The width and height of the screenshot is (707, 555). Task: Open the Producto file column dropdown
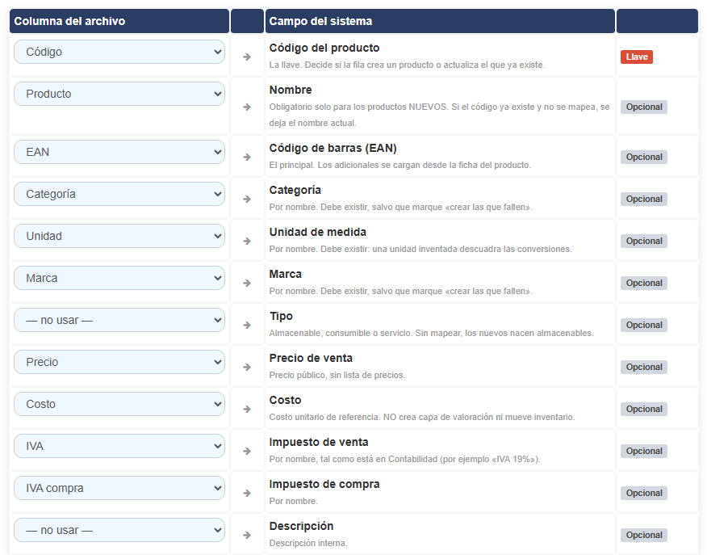119,94
